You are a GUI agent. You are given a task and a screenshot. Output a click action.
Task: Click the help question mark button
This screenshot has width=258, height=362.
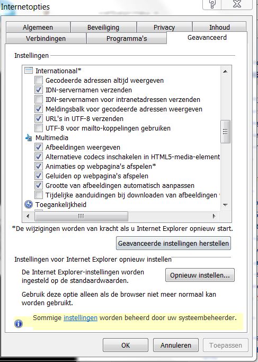click(212, 4)
